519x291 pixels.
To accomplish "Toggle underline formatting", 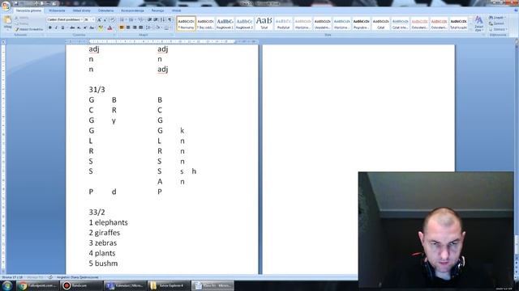I will click(x=63, y=27).
